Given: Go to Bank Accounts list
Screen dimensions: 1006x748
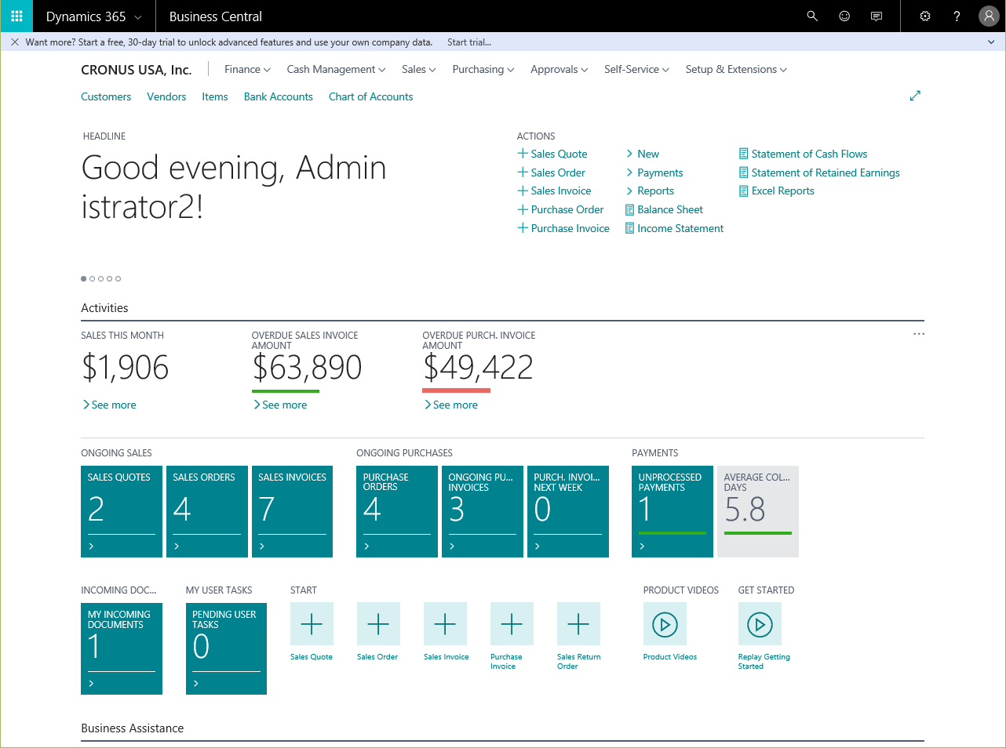Looking at the screenshot, I should point(279,96).
